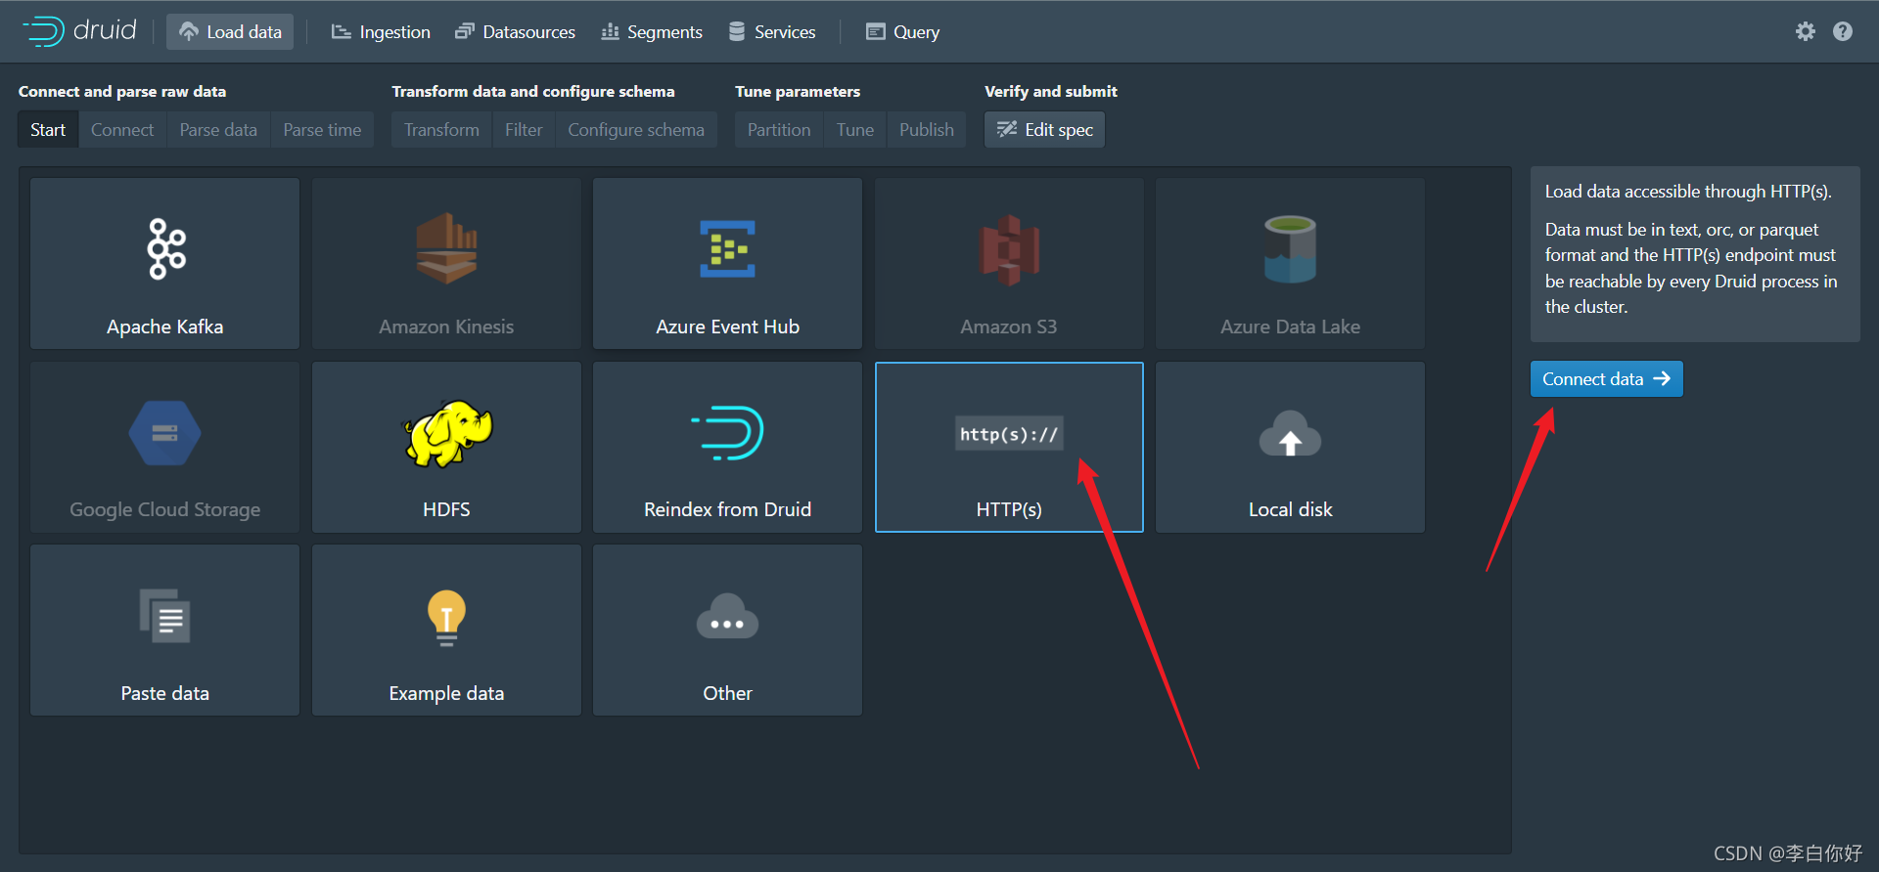1879x872 pixels.
Task: Open the Query view
Action: pos(902,32)
